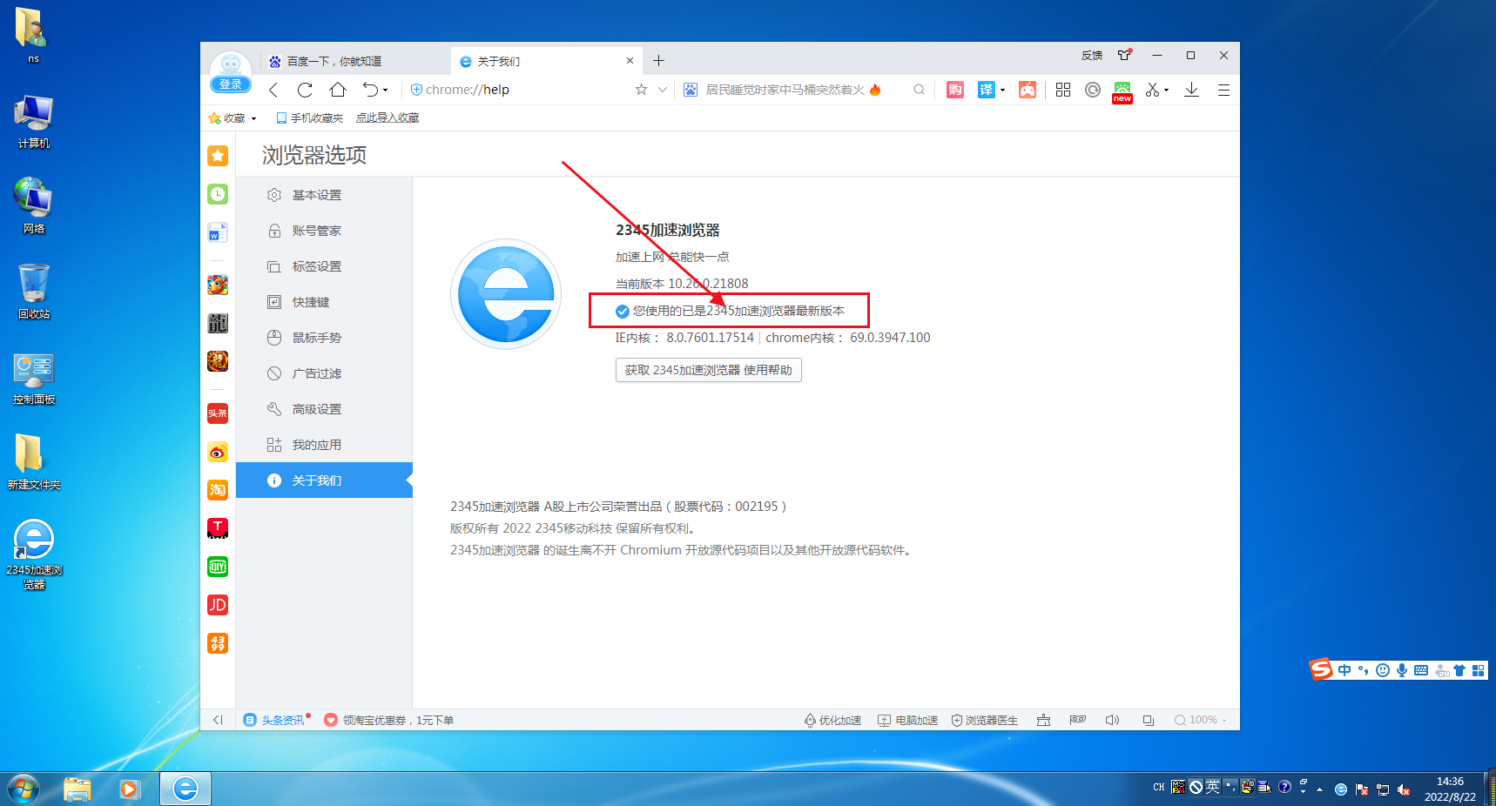Select 鼠标手势 in the options menu
1496x806 pixels.
pos(324,338)
